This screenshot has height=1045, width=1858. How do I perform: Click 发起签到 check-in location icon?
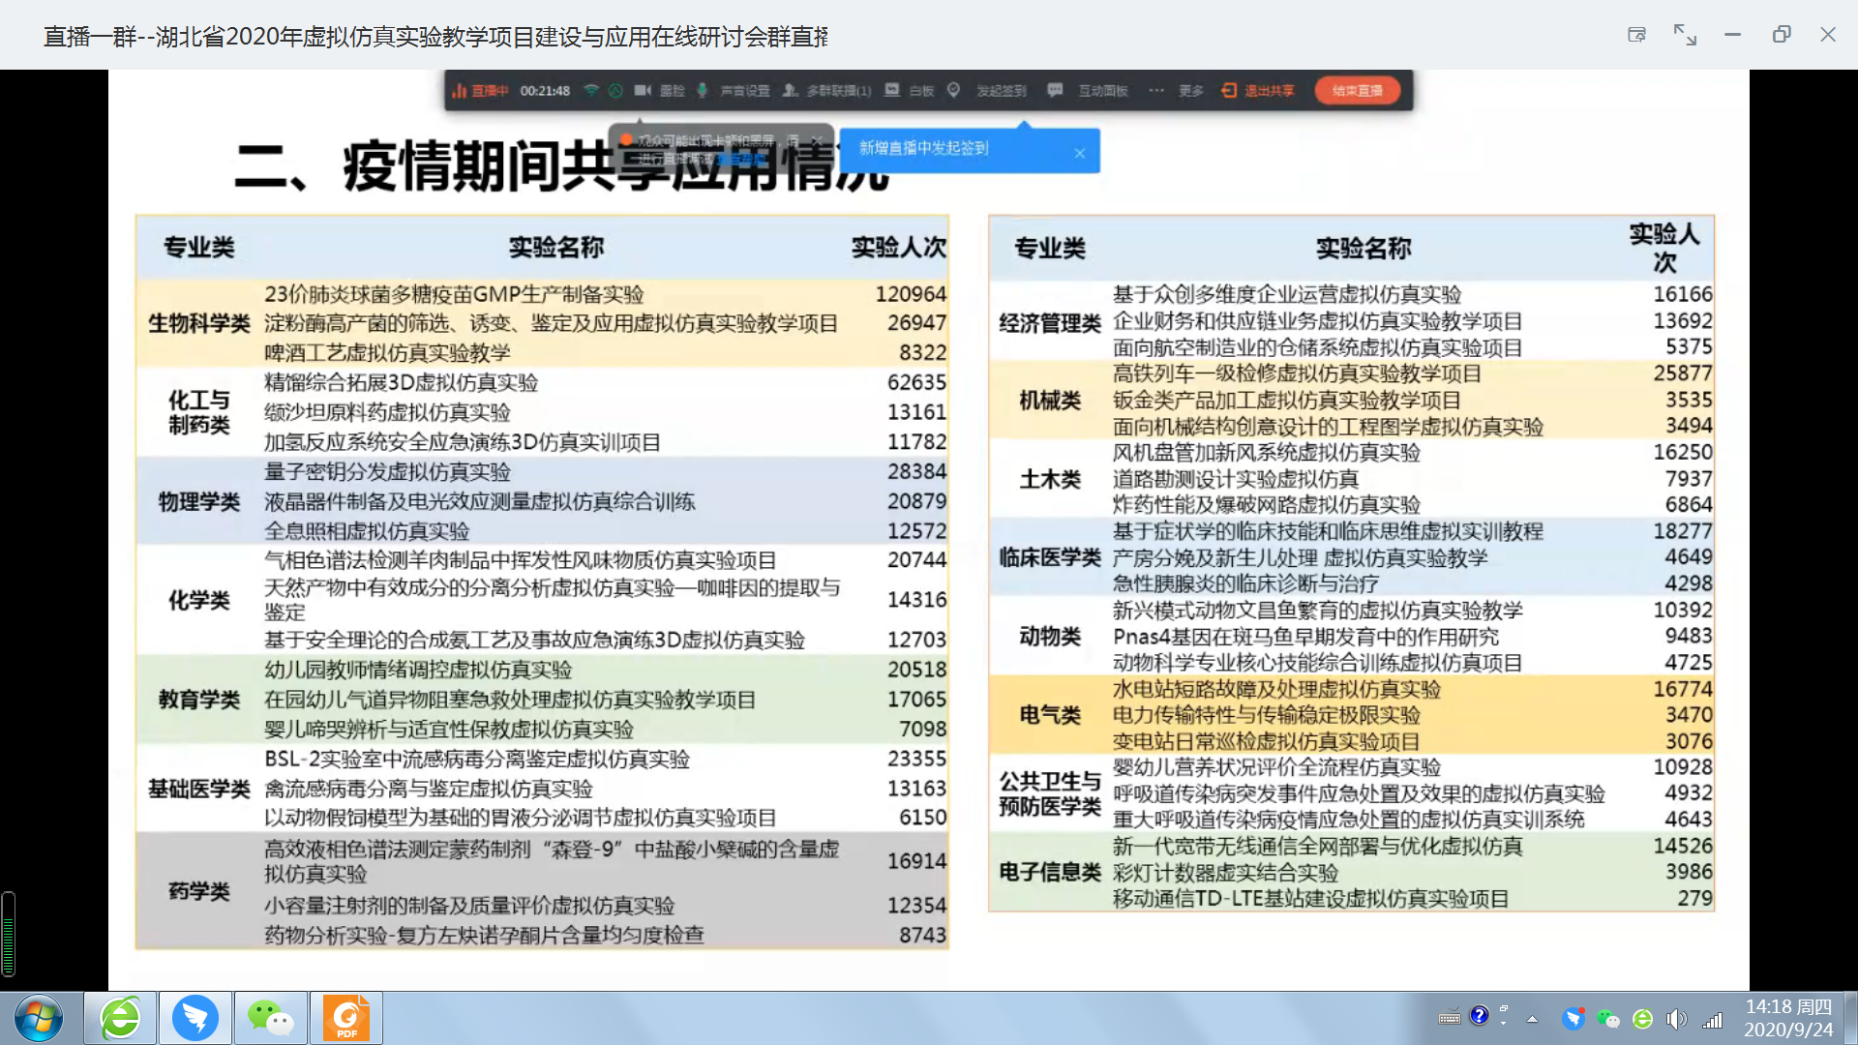click(953, 90)
